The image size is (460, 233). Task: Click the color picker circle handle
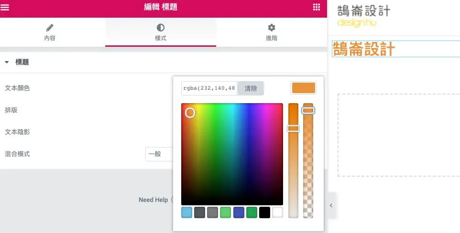(190, 113)
